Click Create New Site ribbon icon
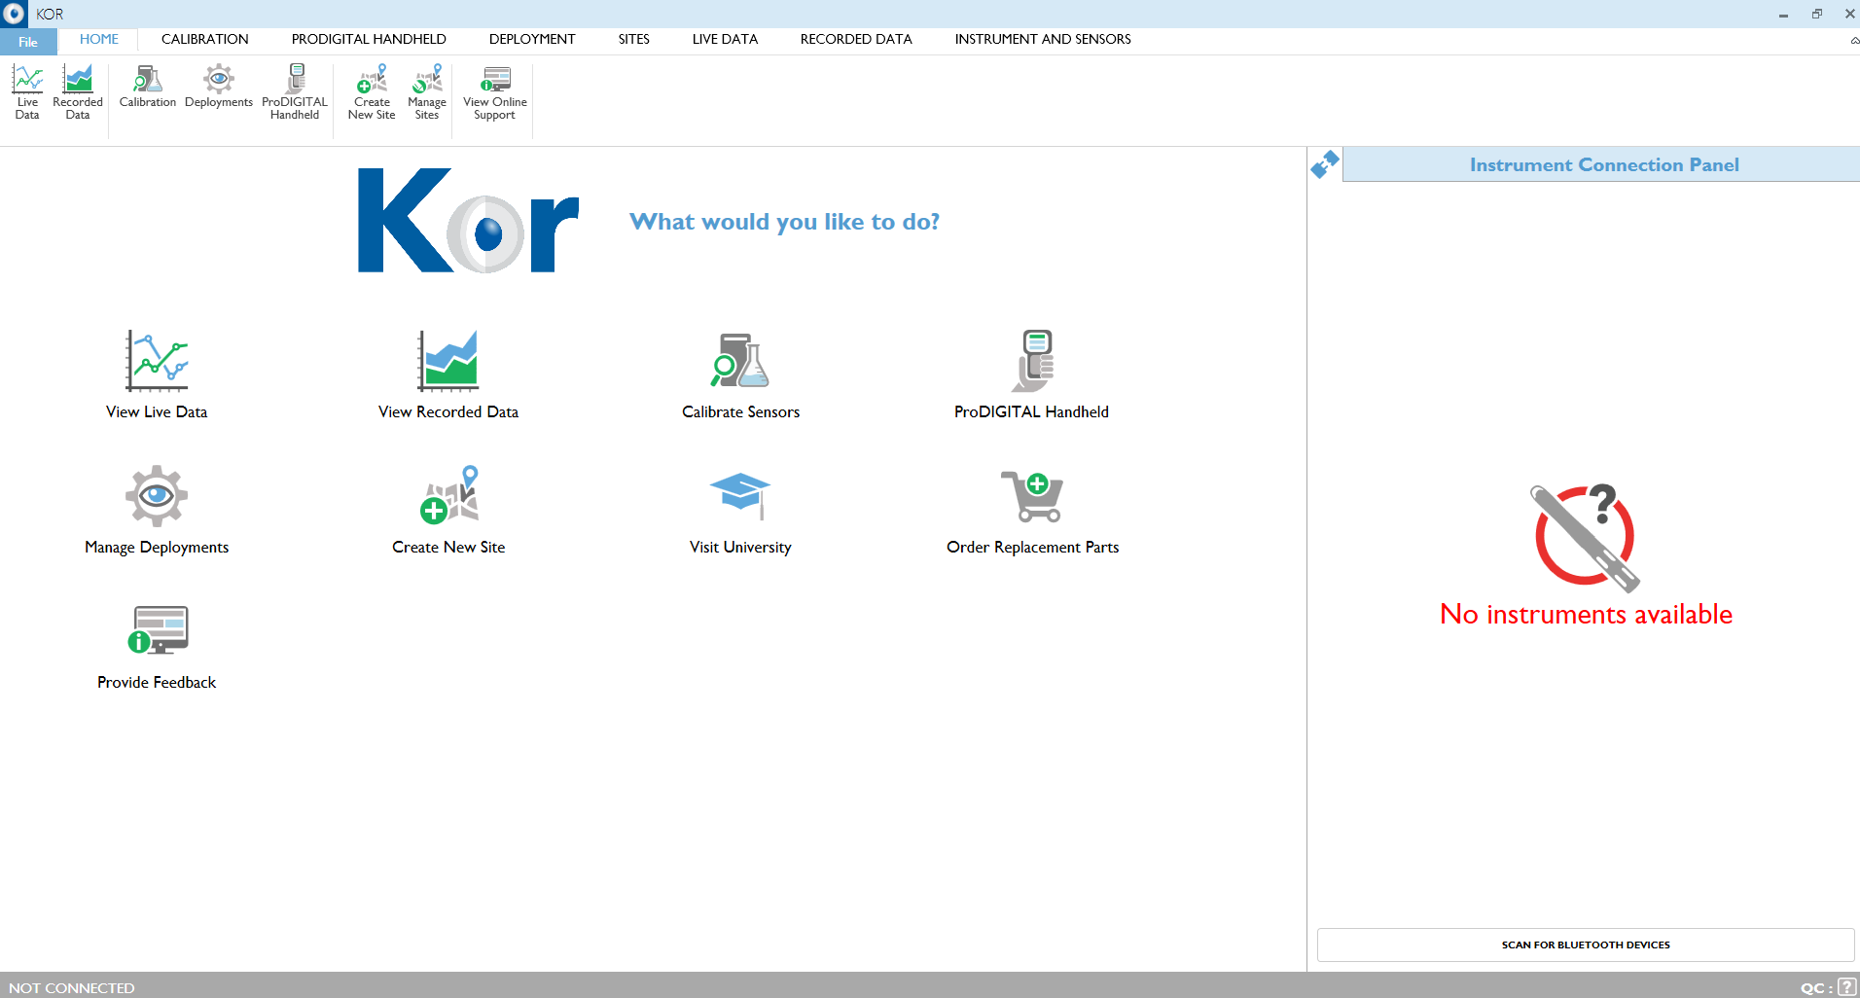This screenshot has width=1860, height=998. pyautogui.click(x=372, y=91)
